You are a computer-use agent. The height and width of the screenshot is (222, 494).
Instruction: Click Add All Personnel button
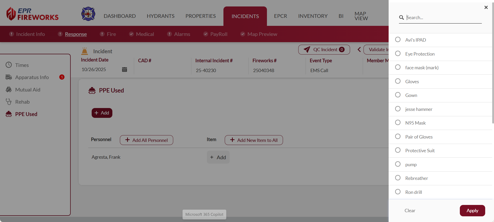147,140
